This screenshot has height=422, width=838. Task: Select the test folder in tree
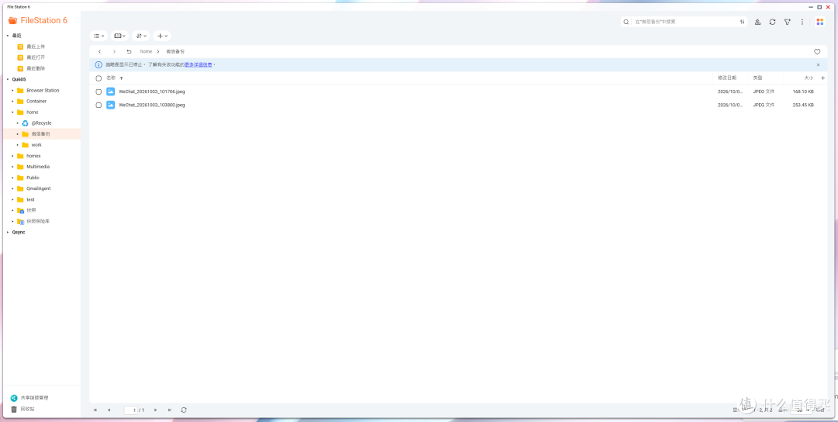[x=30, y=199]
